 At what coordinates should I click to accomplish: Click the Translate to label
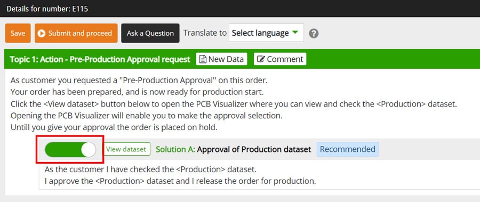tap(205, 33)
